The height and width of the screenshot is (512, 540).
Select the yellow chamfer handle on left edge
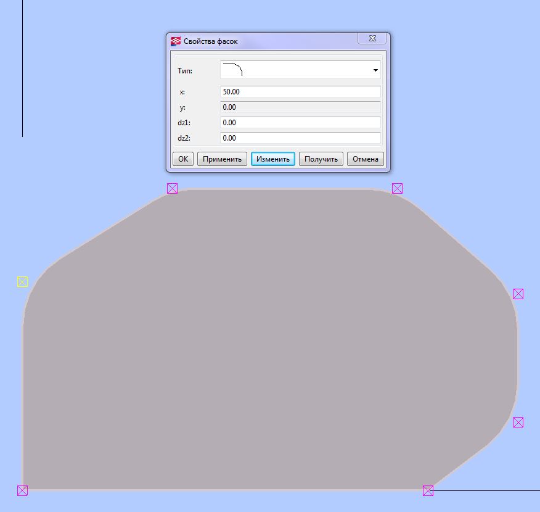point(22,282)
